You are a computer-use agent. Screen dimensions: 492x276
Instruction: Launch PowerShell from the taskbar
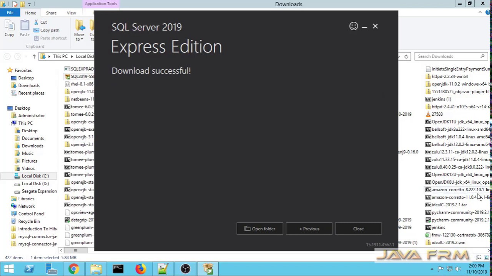(29, 269)
